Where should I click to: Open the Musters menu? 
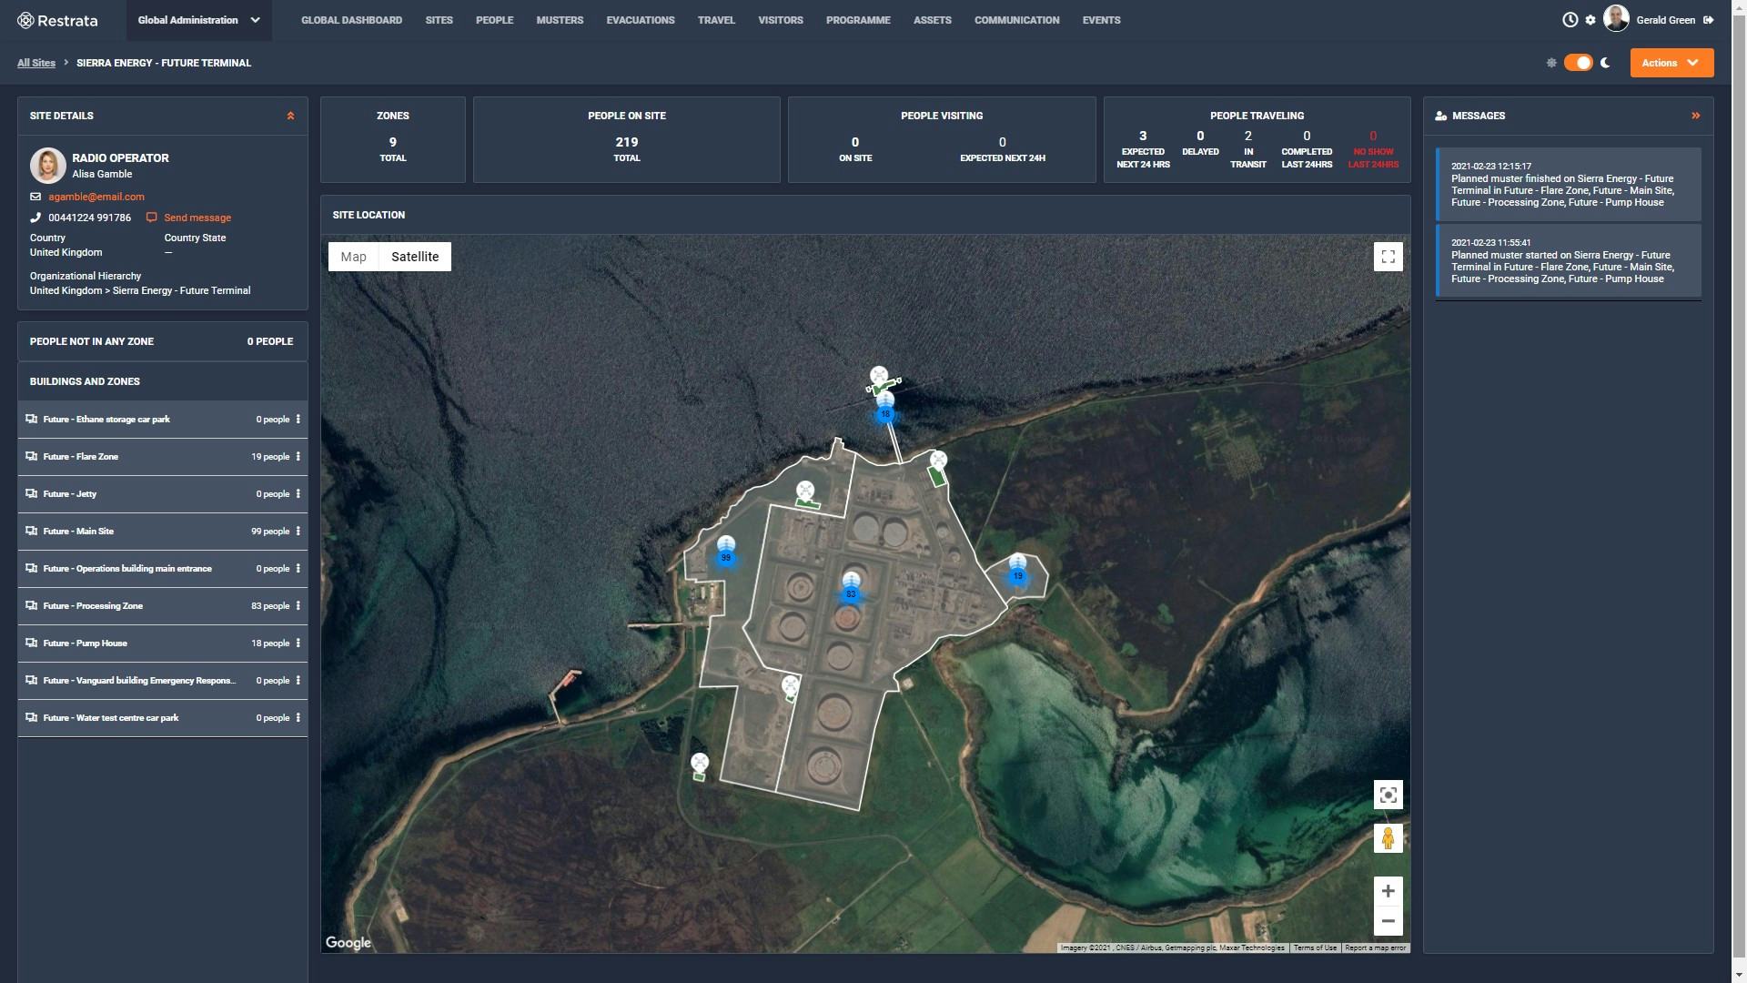(x=559, y=20)
